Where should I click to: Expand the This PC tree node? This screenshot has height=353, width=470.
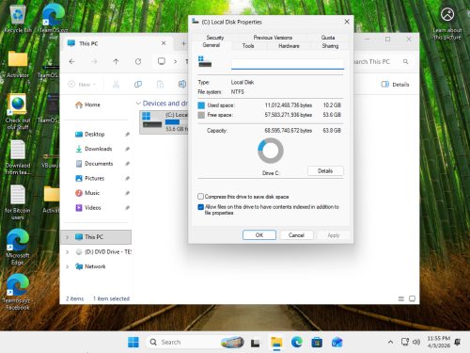(67, 237)
